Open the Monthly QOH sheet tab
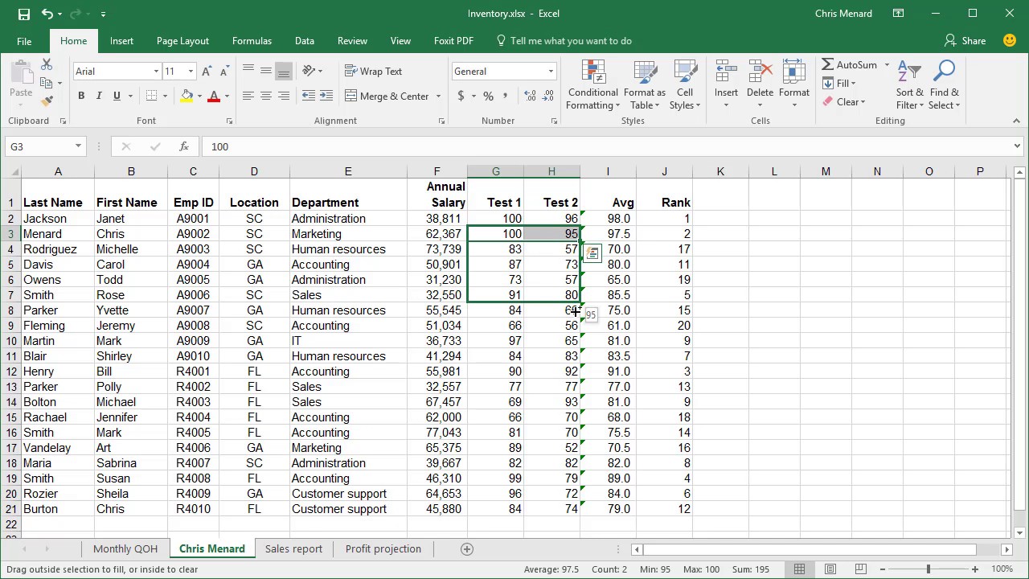Image resolution: width=1029 pixels, height=579 pixels. pyautogui.click(x=125, y=549)
